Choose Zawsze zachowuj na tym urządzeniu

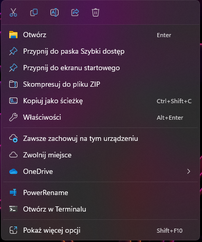(x=100, y=138)
